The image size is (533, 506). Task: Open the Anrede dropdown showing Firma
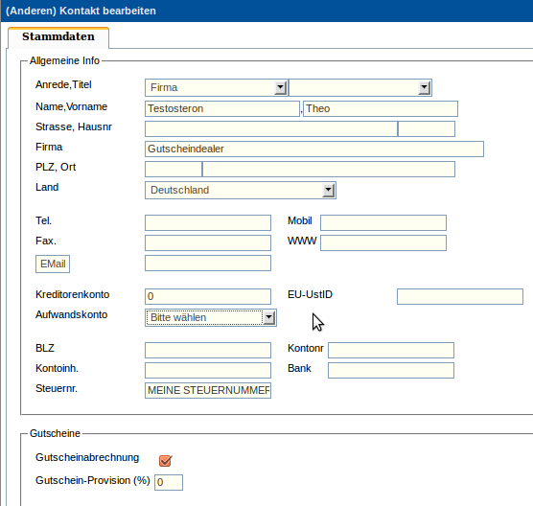click(217, 87)
